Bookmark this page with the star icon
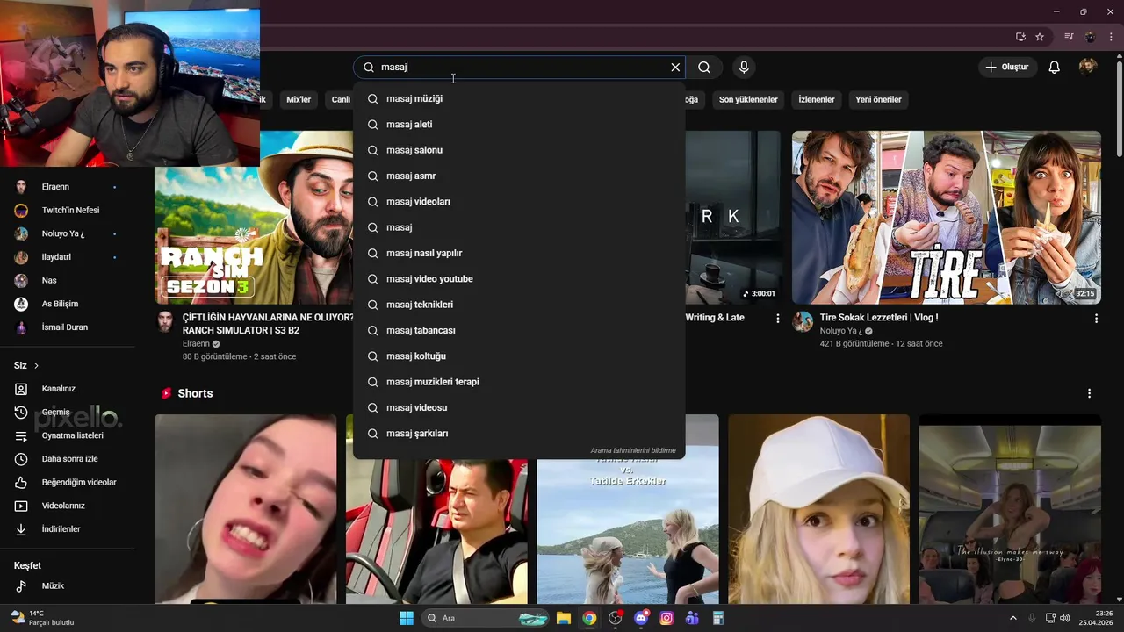Image resolution: width=1124 pixels, height=632 pixels. (1040, 37)
